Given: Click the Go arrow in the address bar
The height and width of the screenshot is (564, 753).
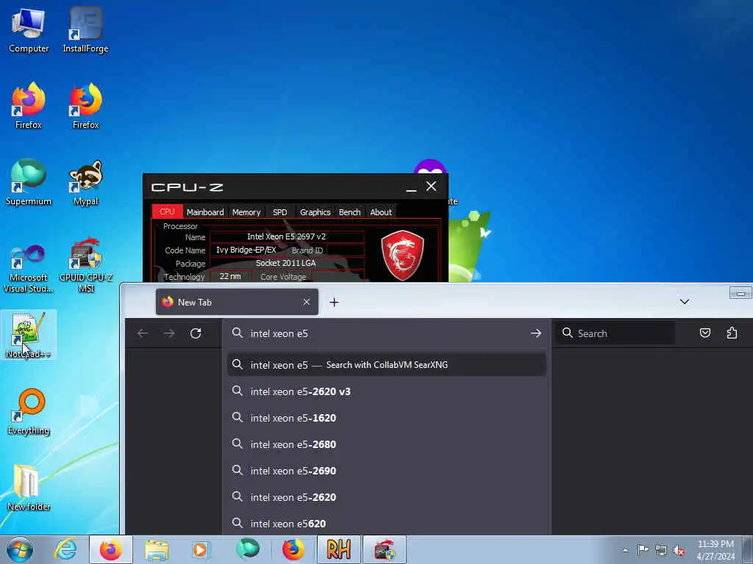Looking at the screenshot, I should [536, 333].
